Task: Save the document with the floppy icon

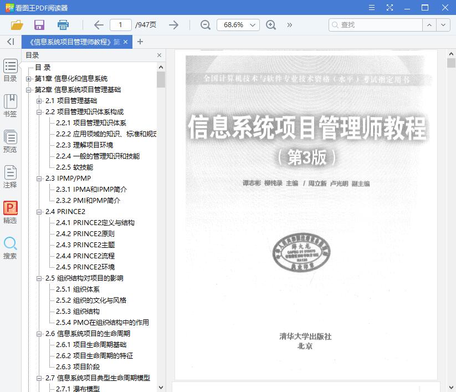Action: click(x=39, y=25)
